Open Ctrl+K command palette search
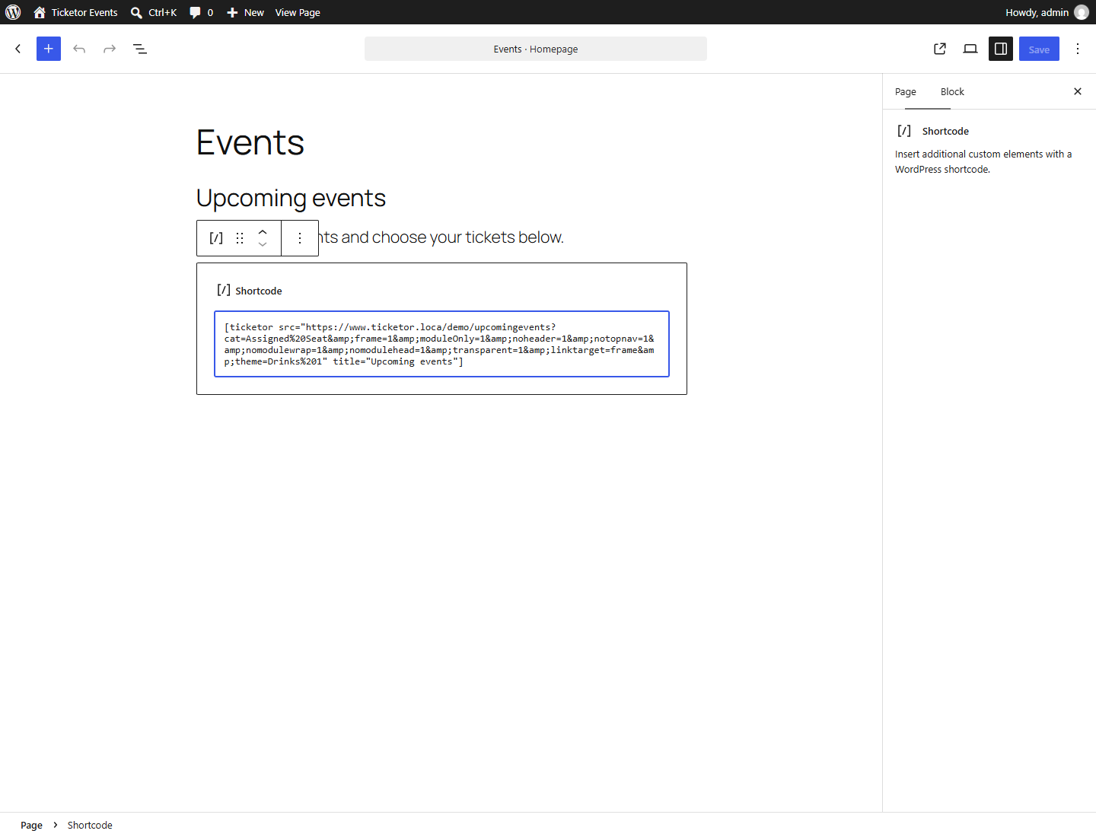 [153, 12]
